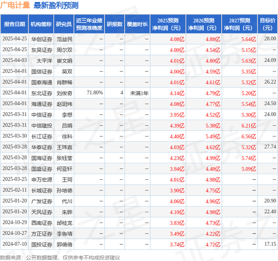Click the 广电计量 title text
Viewport: 278px width, 261px height.
point(15,5)
